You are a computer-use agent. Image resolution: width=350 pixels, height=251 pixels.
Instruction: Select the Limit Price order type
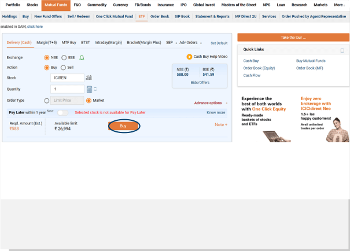tap(47, 101)
